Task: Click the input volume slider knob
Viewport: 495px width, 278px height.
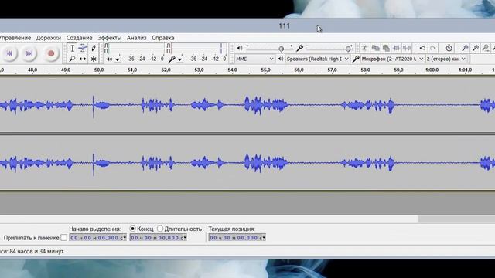Action: click(348, 49)
